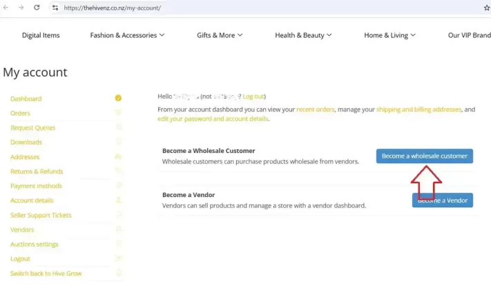
Task: Open Gifts & More menu label
Action: click(x=215, y=35)
